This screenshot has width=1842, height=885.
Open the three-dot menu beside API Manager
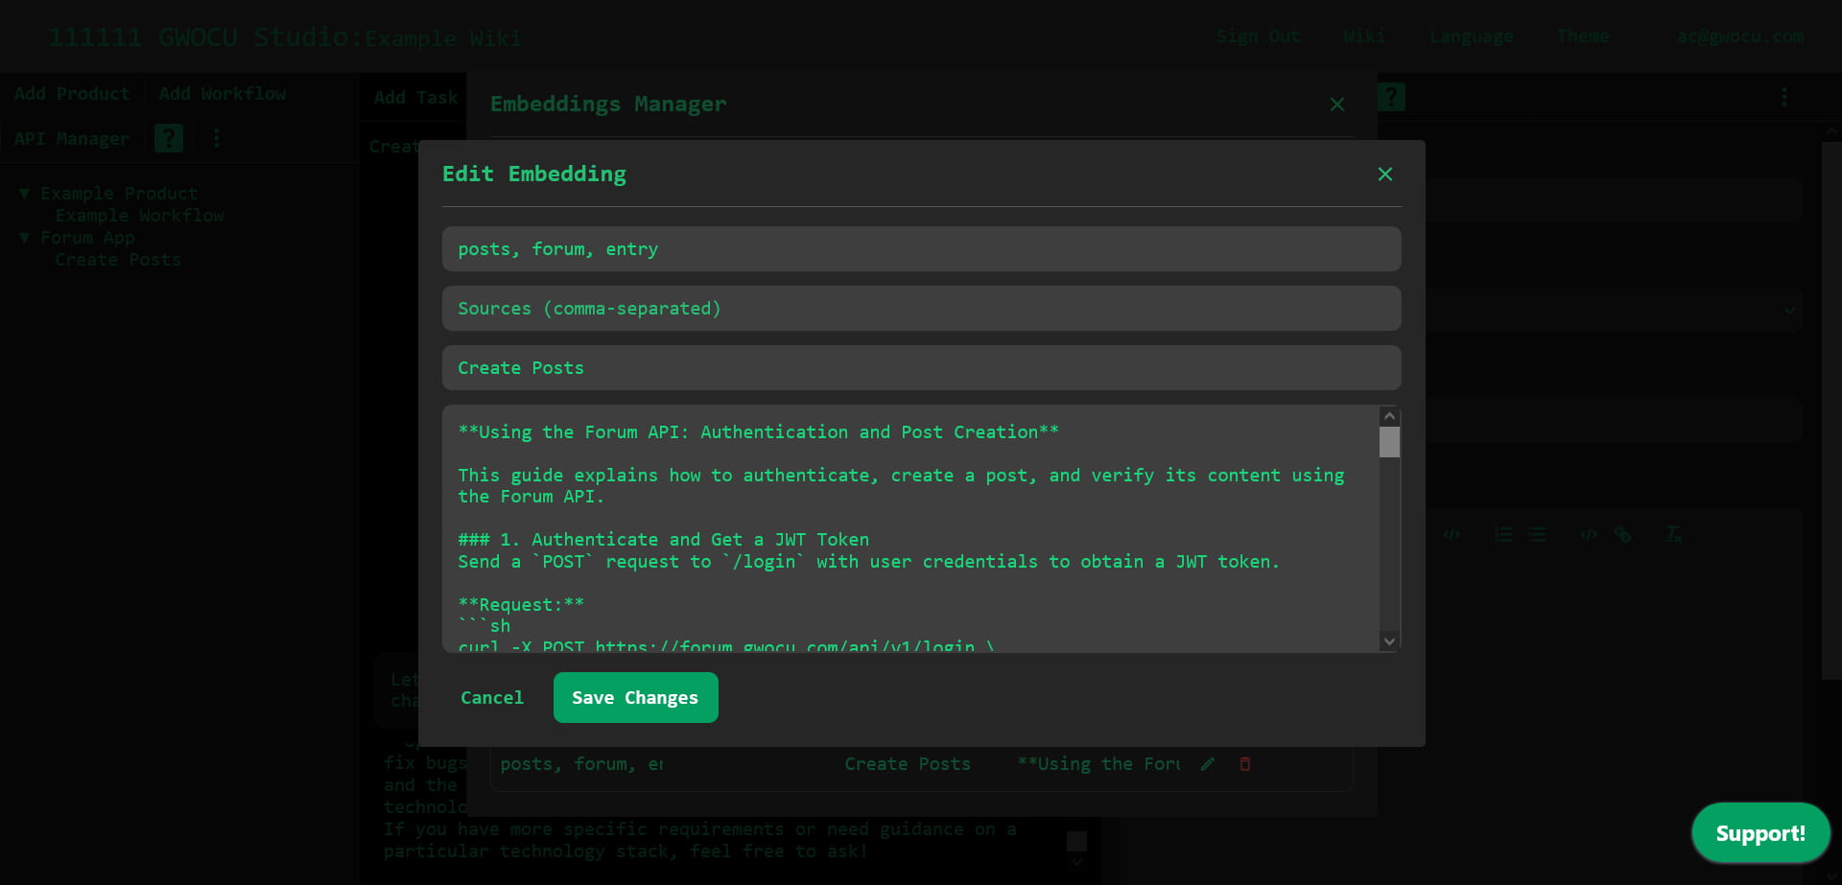(x=217, y=138)
